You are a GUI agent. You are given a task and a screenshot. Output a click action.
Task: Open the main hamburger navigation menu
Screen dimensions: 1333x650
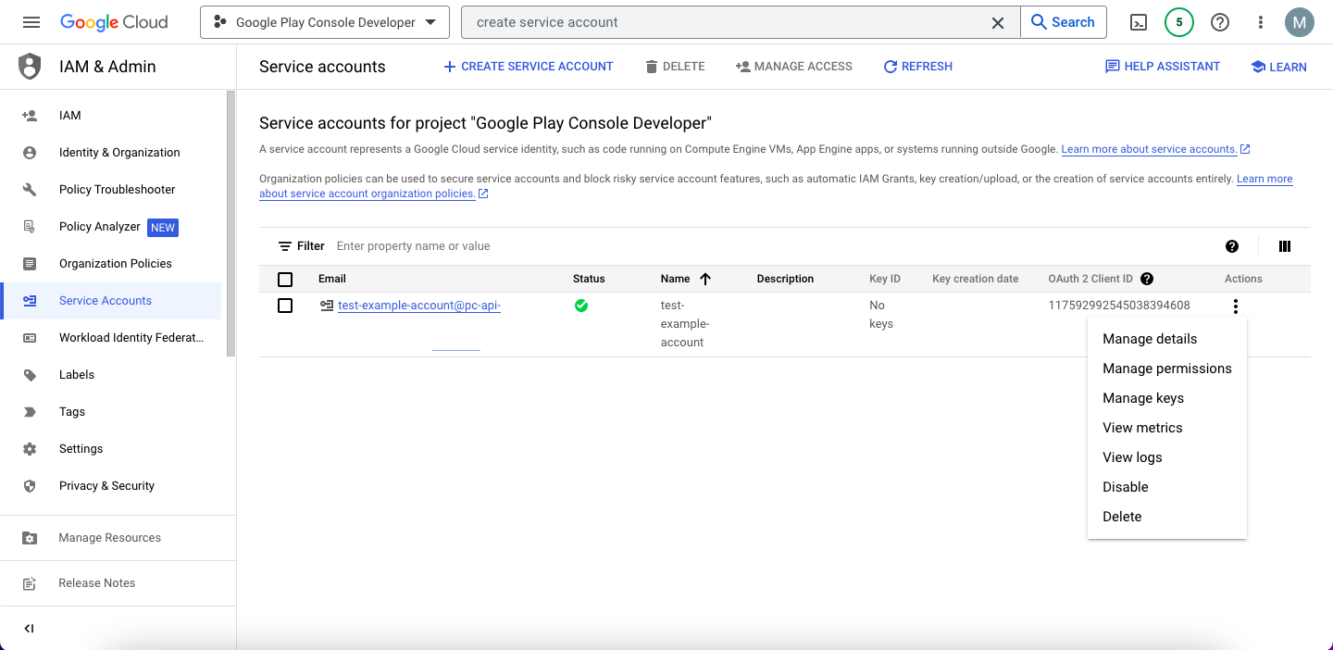pyautogui.click(x=31, y=22)
